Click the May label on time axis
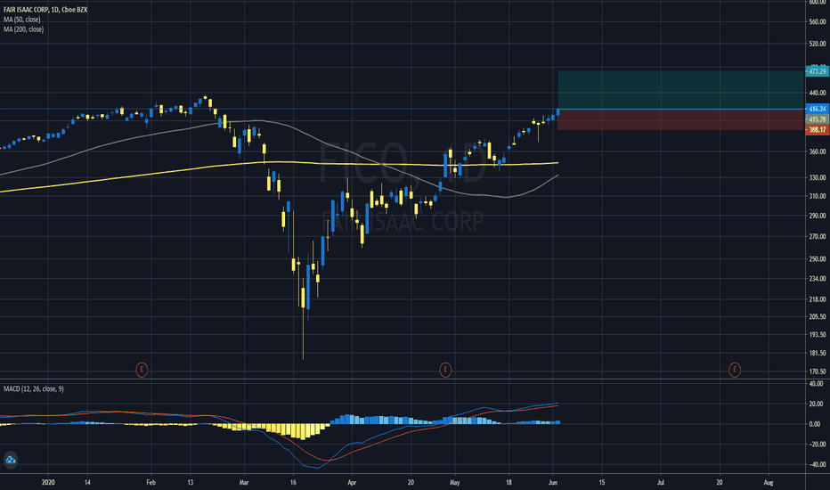Image resolution: width=830 pixels, height=490 pixels. pos(455,482)
